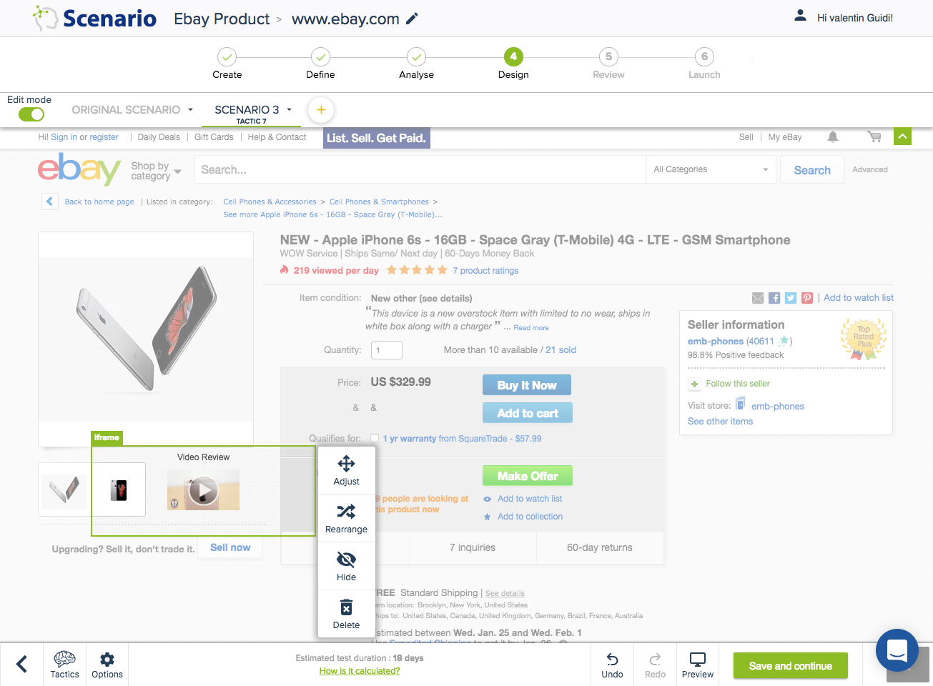Add a new scenario with plus button
933x686 pixels.
tap(321, 110)
